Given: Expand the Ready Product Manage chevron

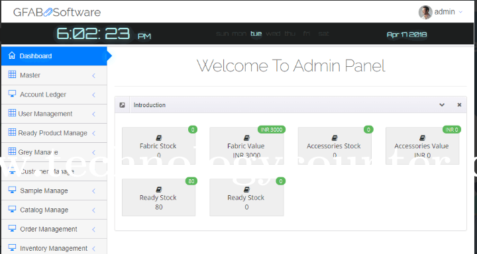Looking at the screenshot, I should (93, 133).
